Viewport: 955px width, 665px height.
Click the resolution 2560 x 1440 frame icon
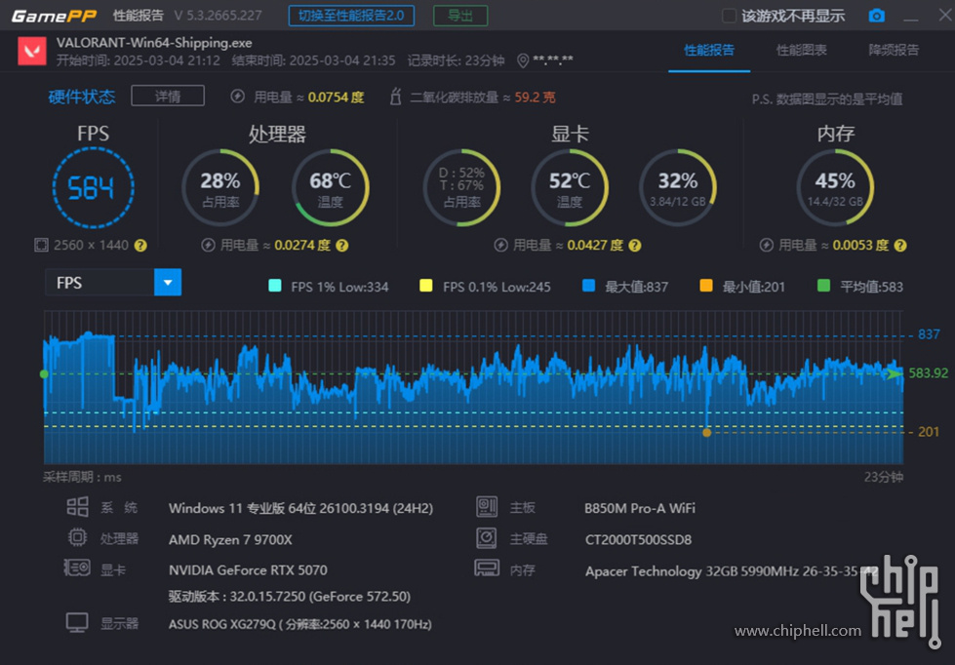[41, 246]
